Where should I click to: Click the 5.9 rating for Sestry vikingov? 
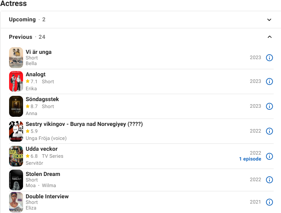tap(31, 131)
